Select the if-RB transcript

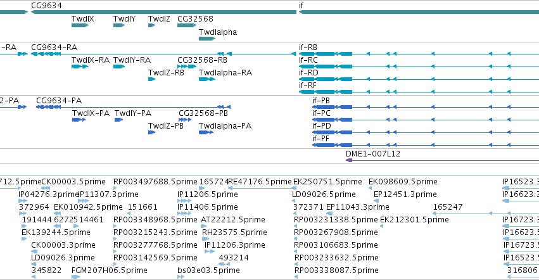[419, 54]
